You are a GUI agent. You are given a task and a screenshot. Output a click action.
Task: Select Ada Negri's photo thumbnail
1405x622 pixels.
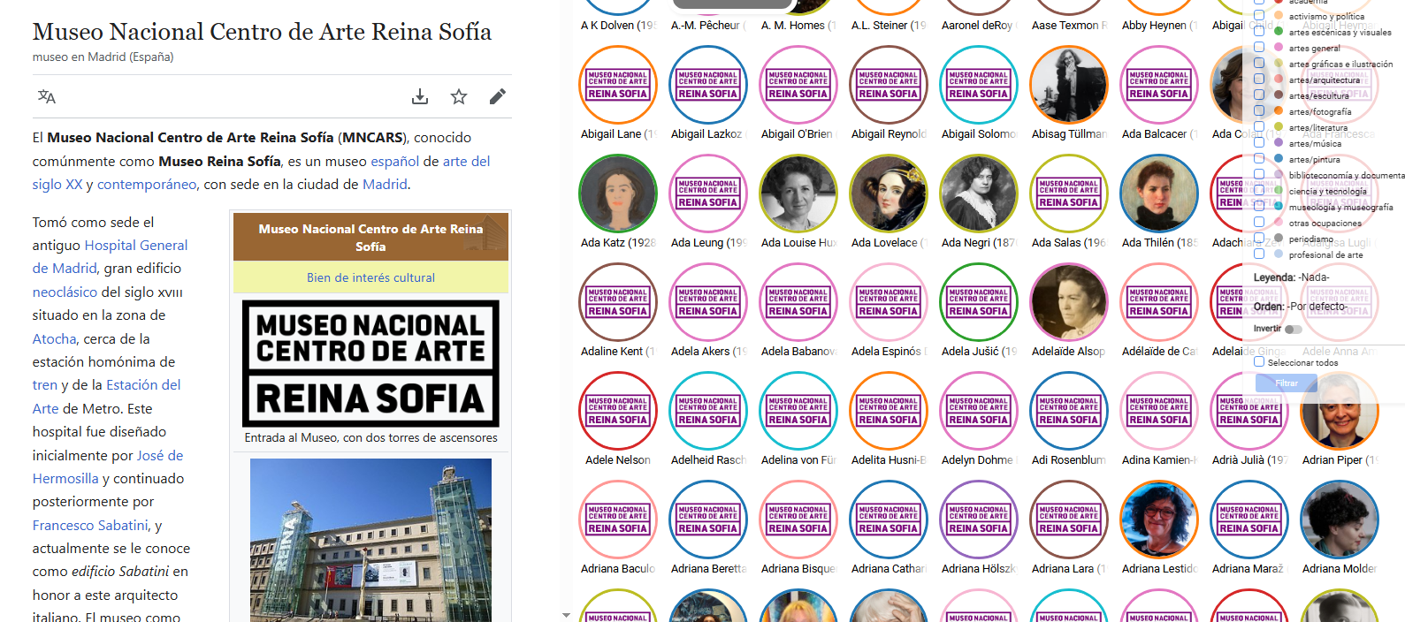point(979,193)
